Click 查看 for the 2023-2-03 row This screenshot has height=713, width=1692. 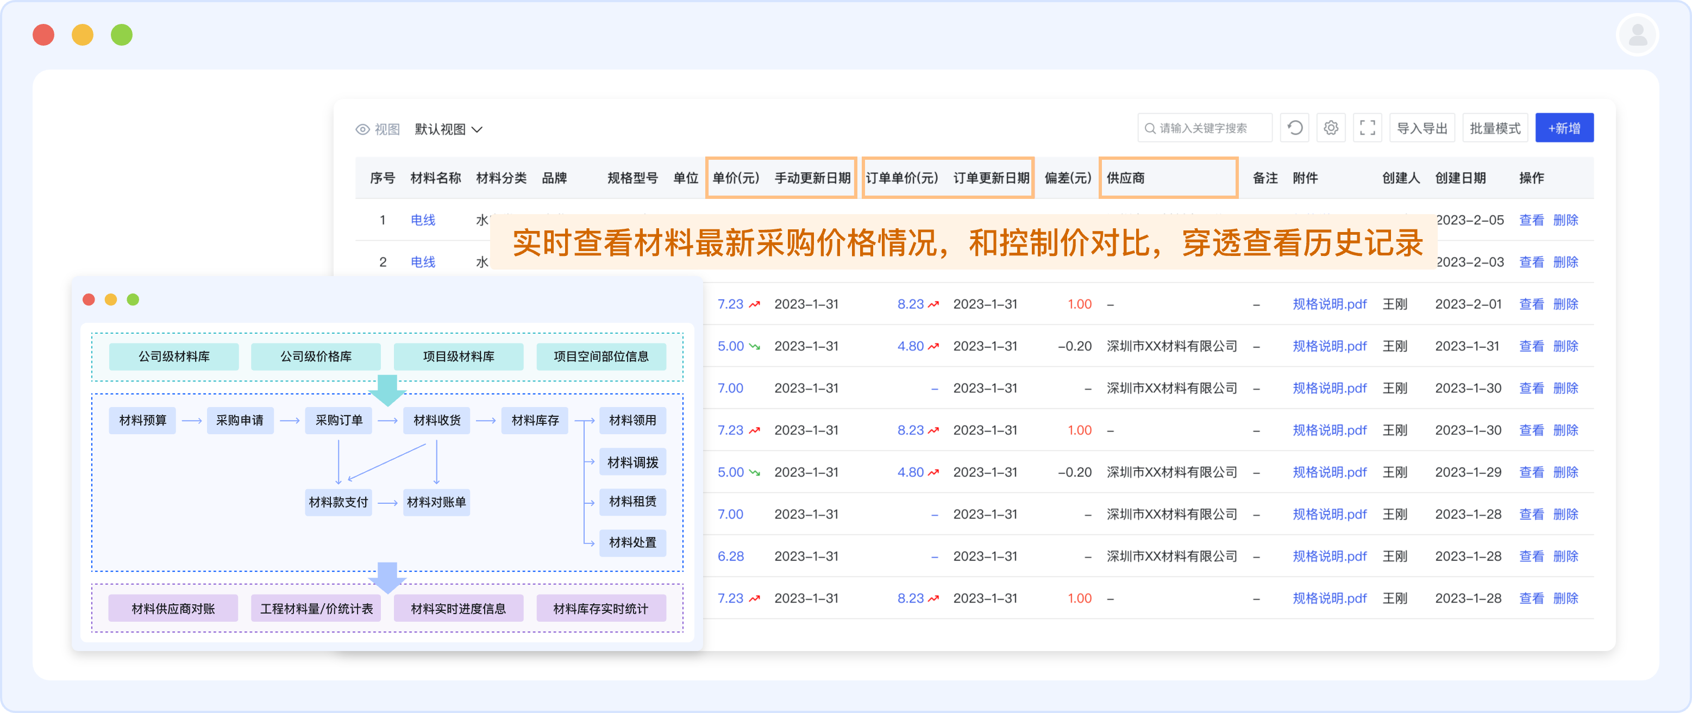pyautogui.click(x=1532, y=262)
